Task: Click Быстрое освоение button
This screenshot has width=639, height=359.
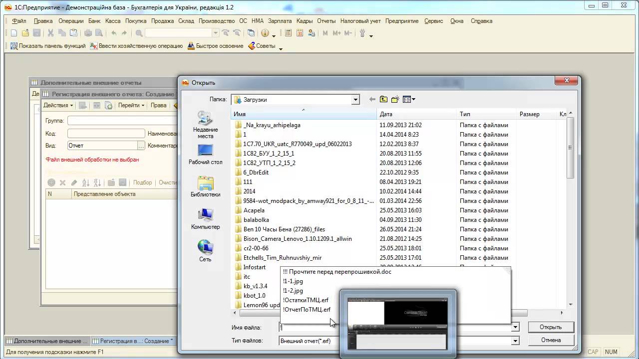Action: click(216, 46)
